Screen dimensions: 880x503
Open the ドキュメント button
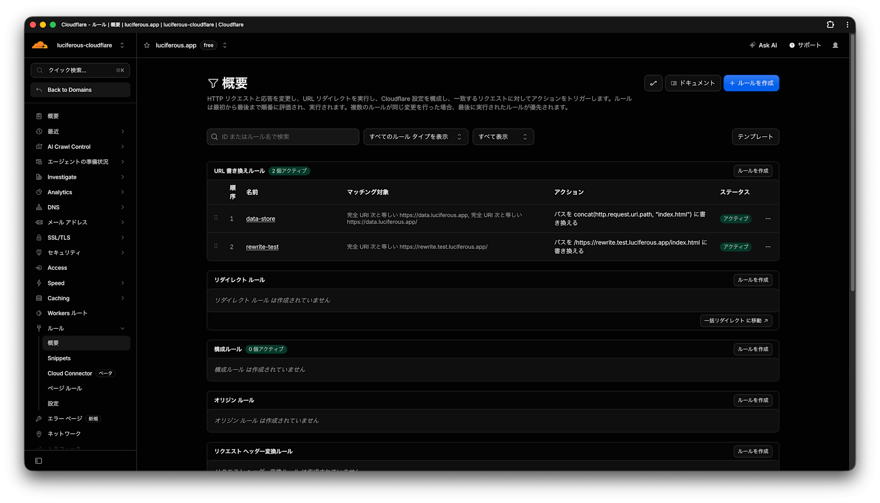click(x=693, y=83)
